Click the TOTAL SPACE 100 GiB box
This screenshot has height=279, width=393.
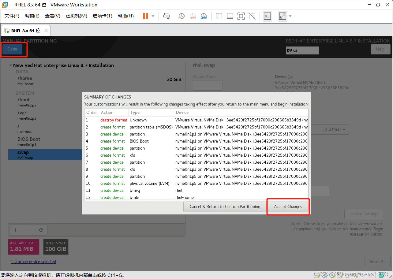point(56,247)
